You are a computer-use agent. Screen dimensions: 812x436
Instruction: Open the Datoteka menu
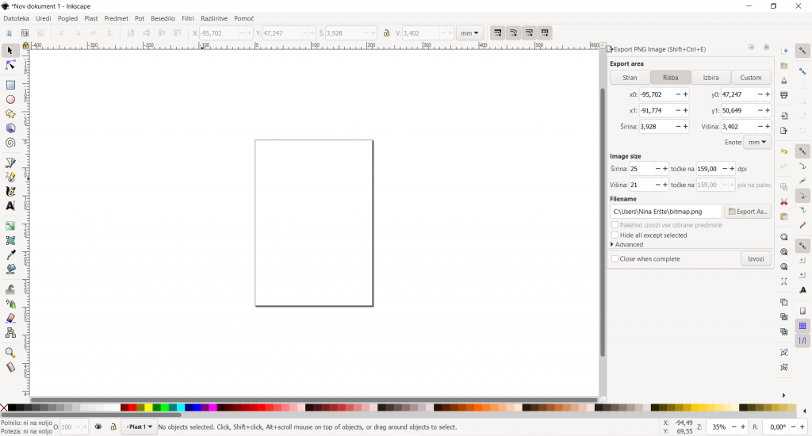point(16,18)
